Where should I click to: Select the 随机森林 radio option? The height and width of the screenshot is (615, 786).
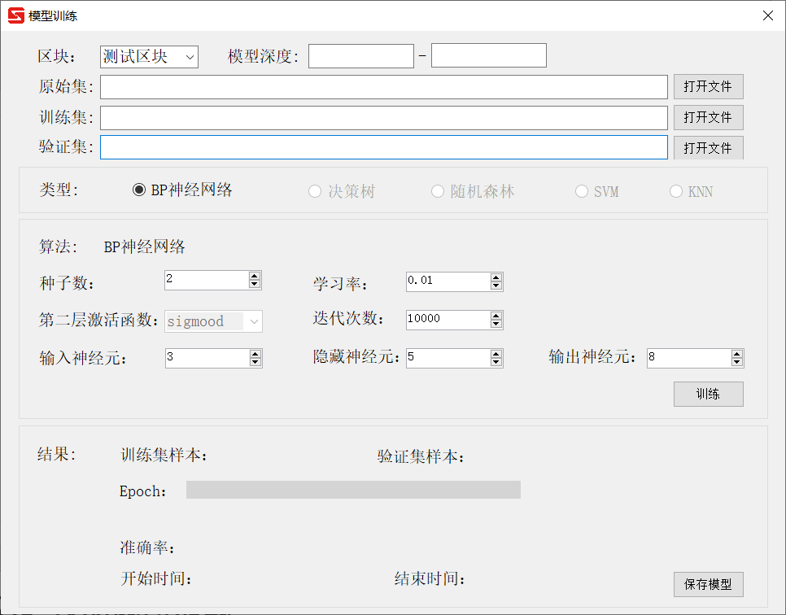[x=438, y=191]
